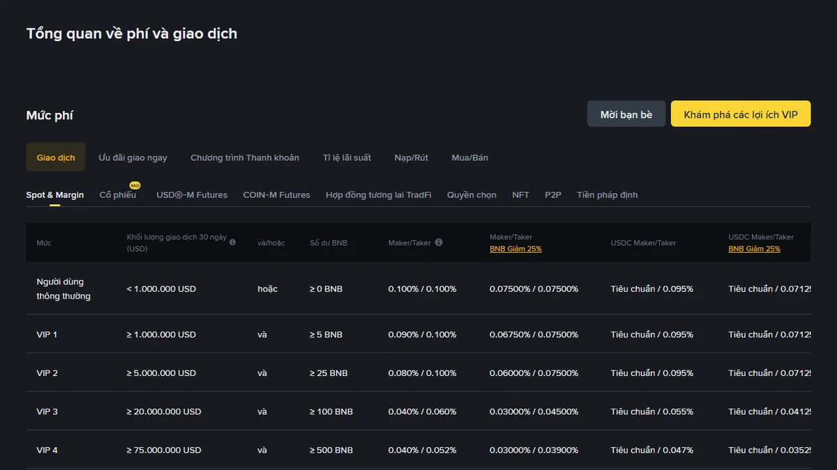This screenshot has height=470, width=837.
Task: Click the ≥ 100 BNB balance cell
Action: (331, 412)
